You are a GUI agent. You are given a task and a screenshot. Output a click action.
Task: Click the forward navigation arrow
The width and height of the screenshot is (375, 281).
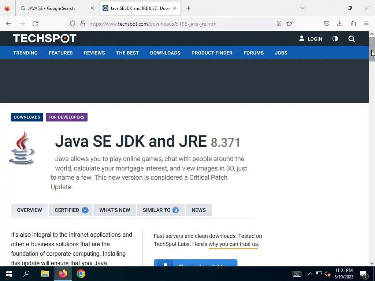pyautogui.click(x=22, y=24)
